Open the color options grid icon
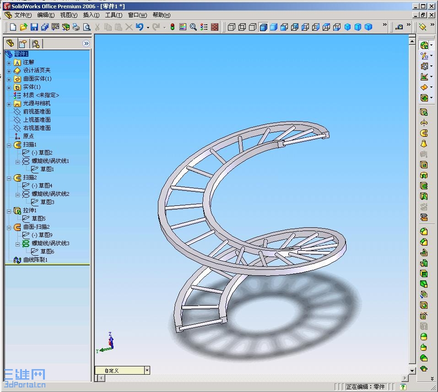438x392 pixels. pos(183,27)
